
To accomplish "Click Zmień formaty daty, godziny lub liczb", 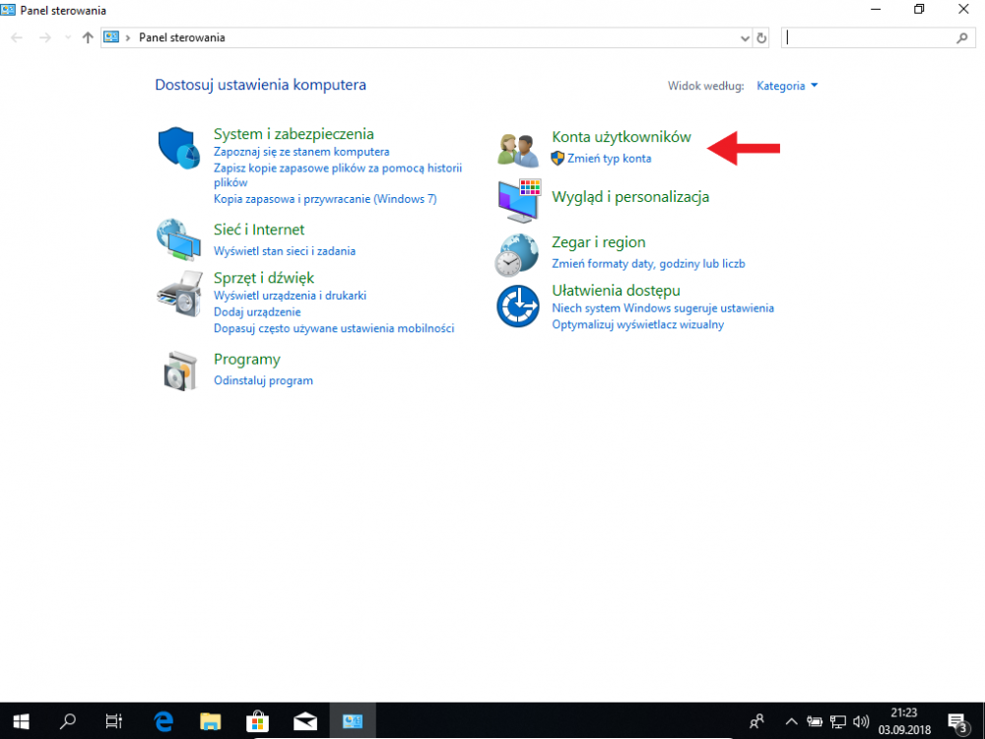I will (x=648, y=263).
